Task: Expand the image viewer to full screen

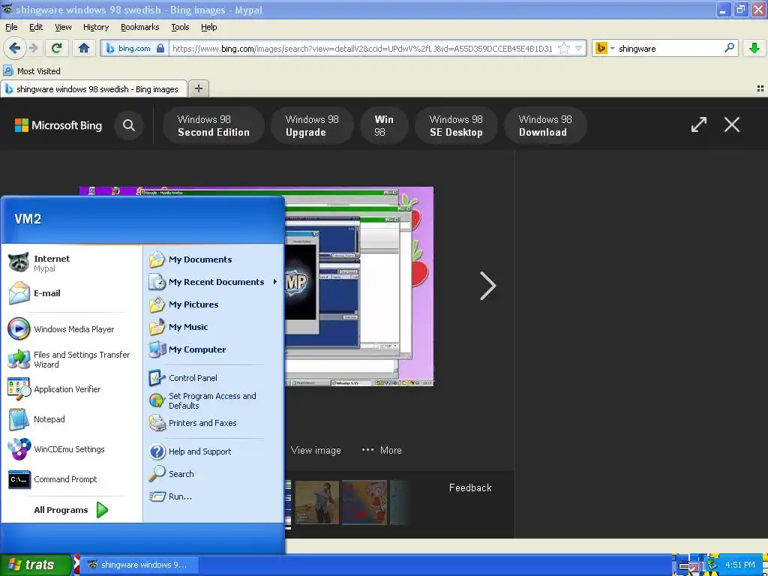Action: [x=699, y=124]
